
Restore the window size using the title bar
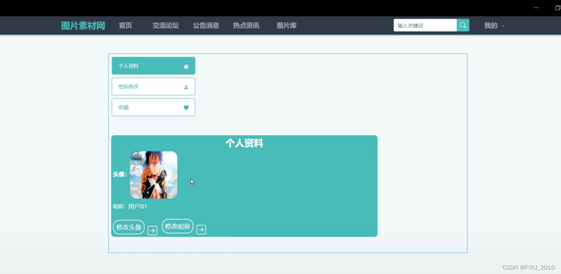[x=558, y=8]
